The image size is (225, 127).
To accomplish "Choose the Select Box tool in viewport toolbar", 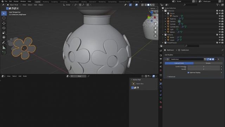I will pos(4,13).
